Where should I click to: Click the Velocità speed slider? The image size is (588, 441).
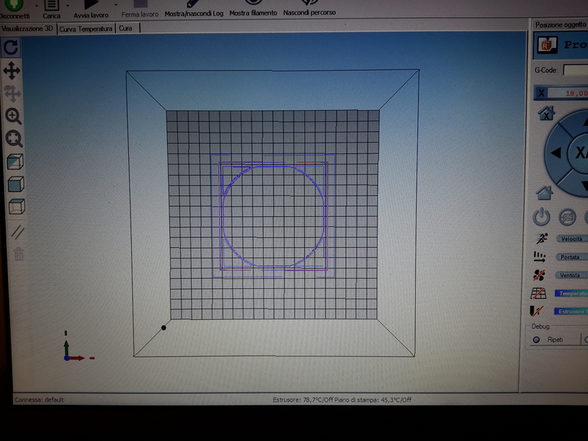(x=571, y=239)
